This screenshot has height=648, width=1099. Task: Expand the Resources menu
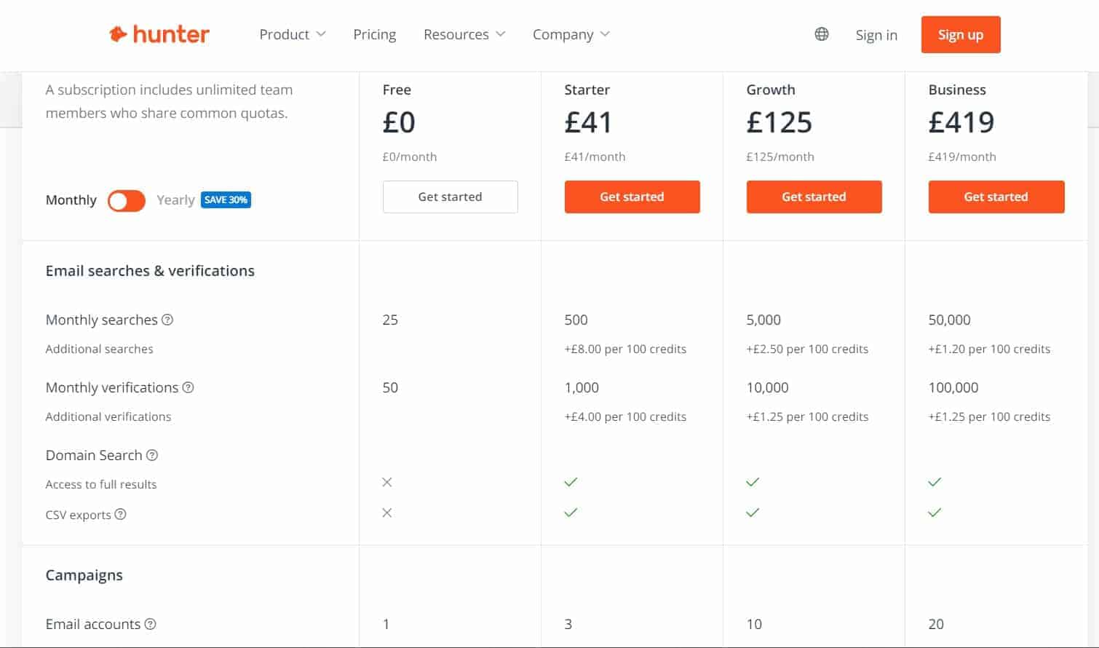coord(464,34)
